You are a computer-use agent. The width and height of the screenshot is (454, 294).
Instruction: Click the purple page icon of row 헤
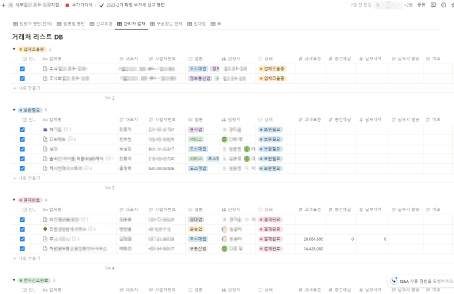coord(45,130)
